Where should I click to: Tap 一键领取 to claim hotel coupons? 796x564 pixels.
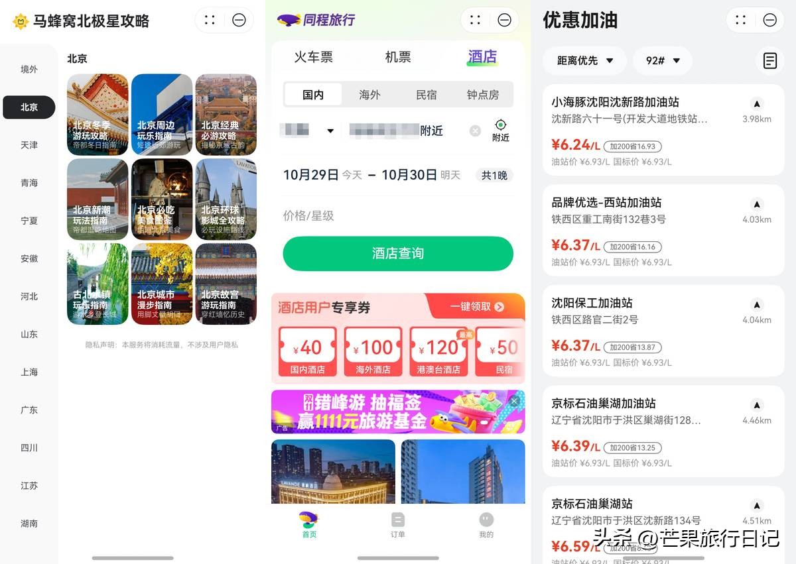477,307
